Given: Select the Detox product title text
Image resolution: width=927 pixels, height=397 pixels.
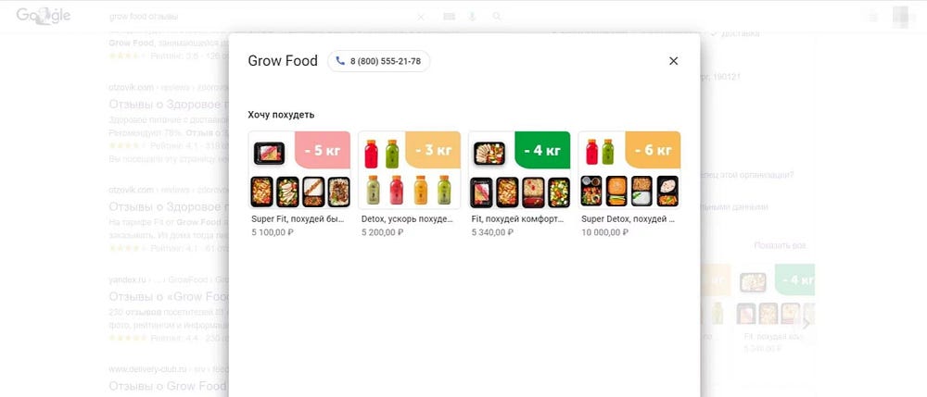Looking at the screenshot, I should (x=407, y=218).
